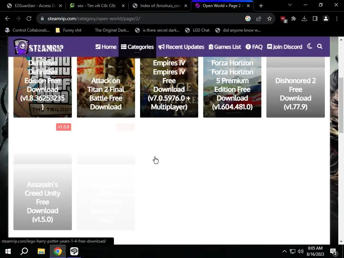Open the volume tray icon
Screen dimensions: 344x258
tap(301, 251)
